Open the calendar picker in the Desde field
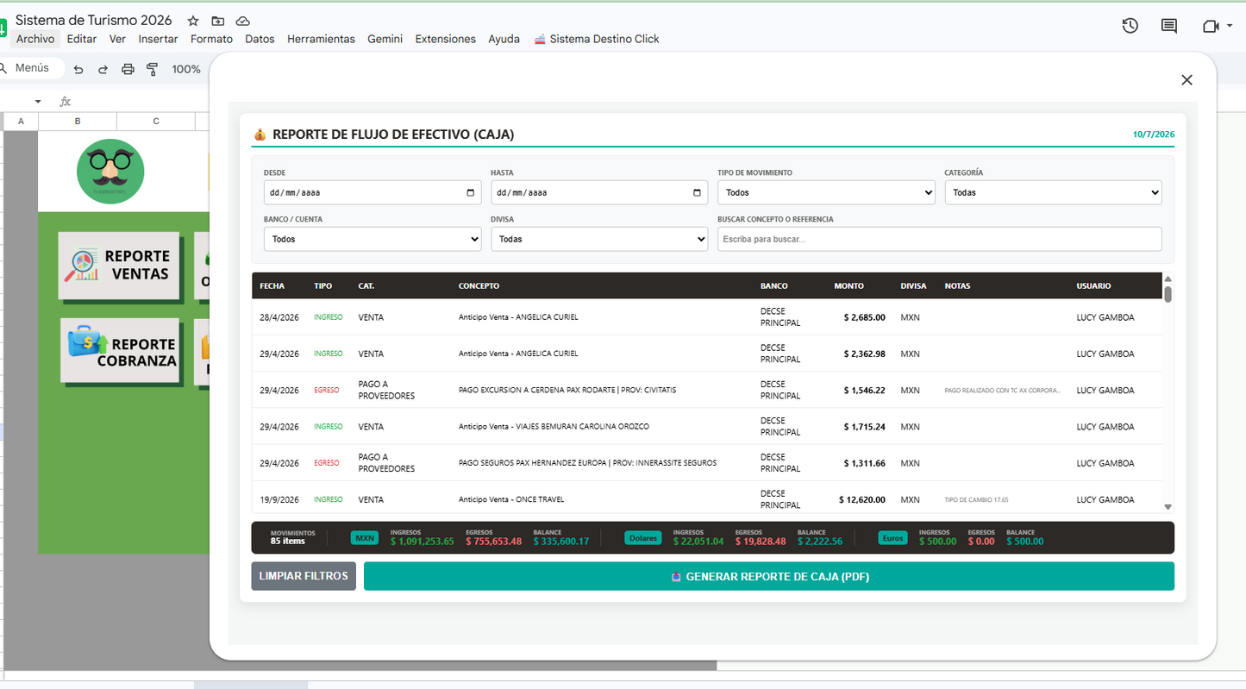The height and width of the screenshot is (689, 1246). coord(470,192)
